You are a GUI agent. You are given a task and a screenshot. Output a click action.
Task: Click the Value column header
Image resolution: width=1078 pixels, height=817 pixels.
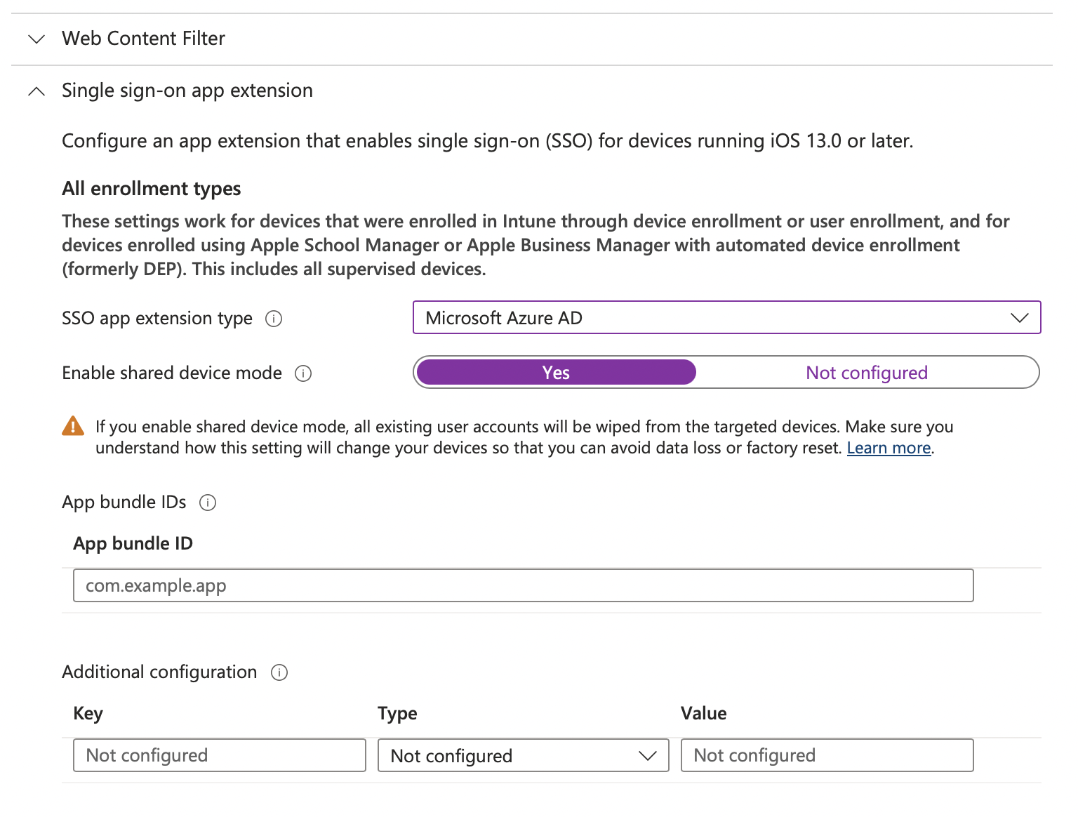(x=703, y=714)
